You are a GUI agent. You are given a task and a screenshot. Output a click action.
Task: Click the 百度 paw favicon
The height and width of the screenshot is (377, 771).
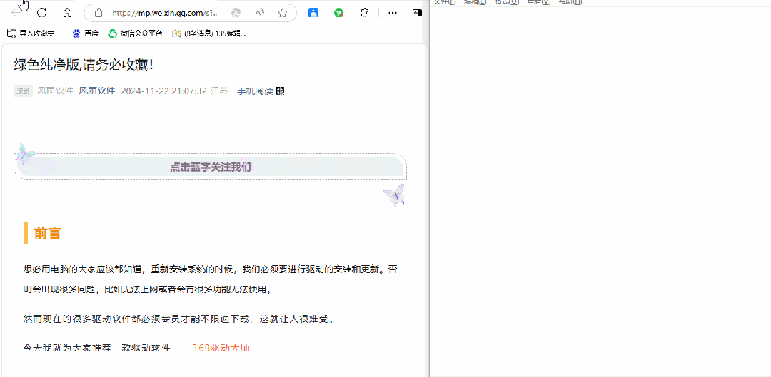76,33
